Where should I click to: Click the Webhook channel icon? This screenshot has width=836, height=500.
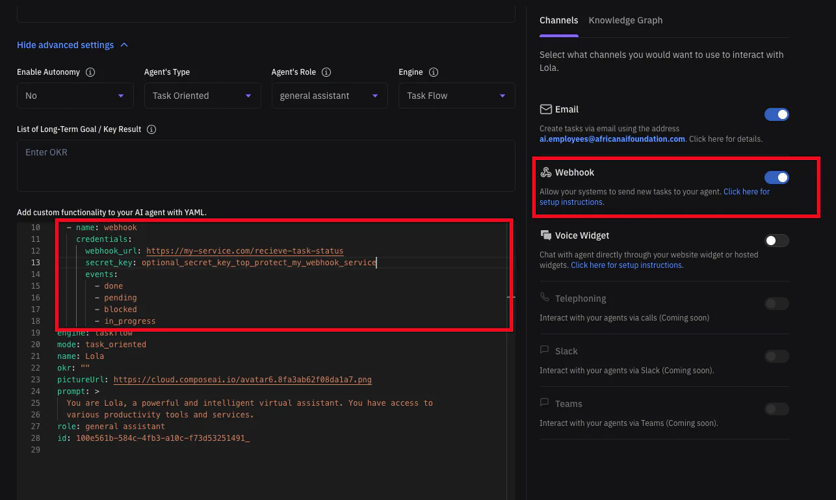(545, 172)
